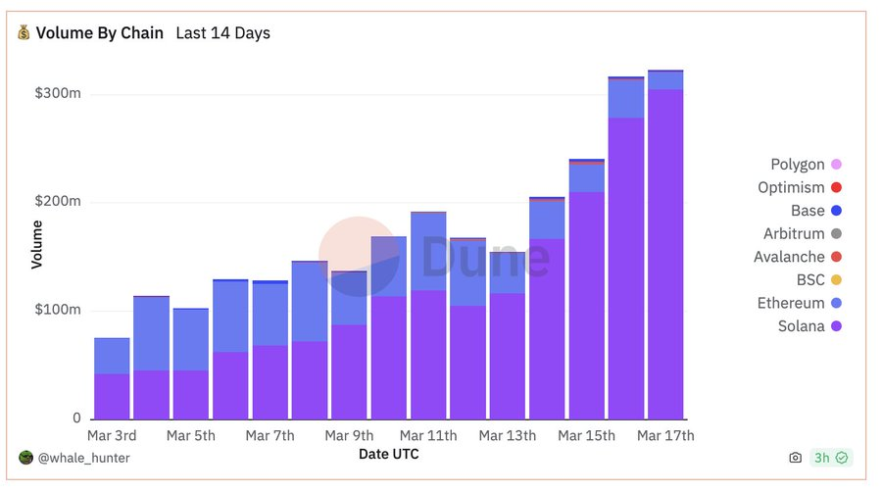Open the @whale_hunter profile link

[84, 458]
